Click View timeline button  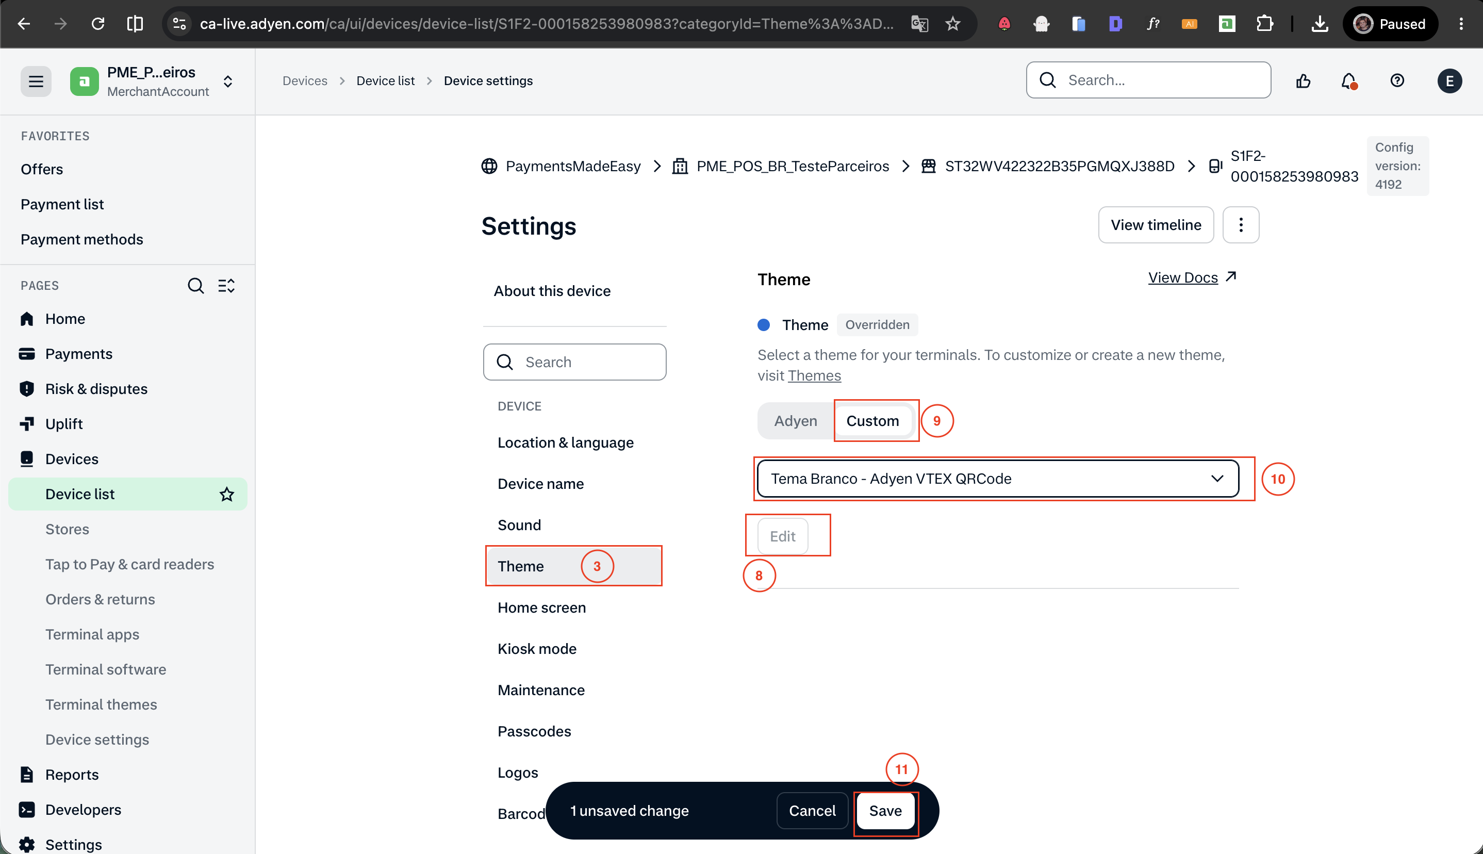point(1155,225)
